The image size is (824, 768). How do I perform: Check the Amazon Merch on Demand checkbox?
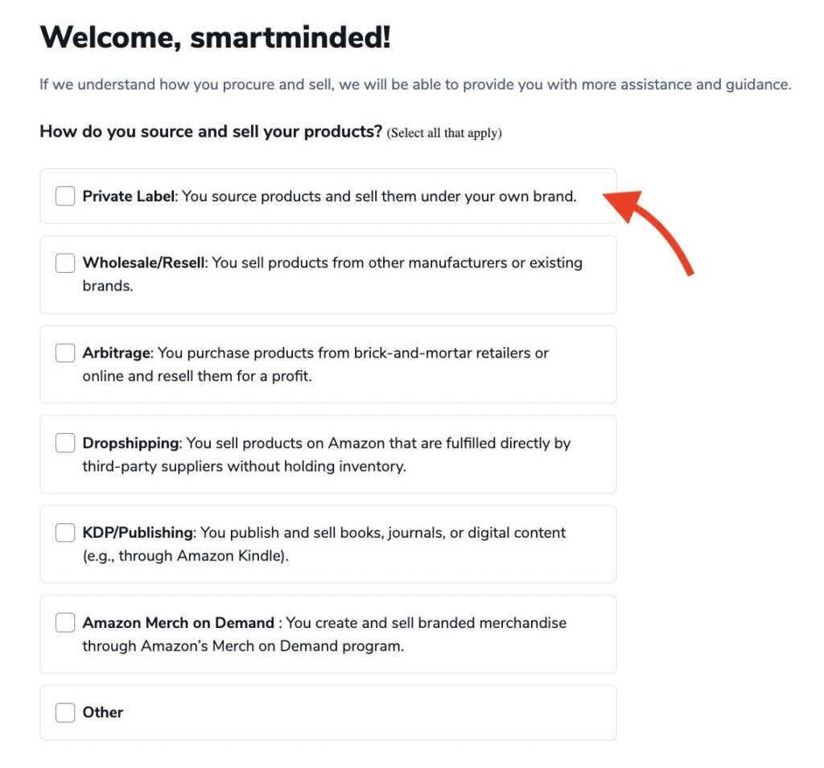click(x=65, y=622)
